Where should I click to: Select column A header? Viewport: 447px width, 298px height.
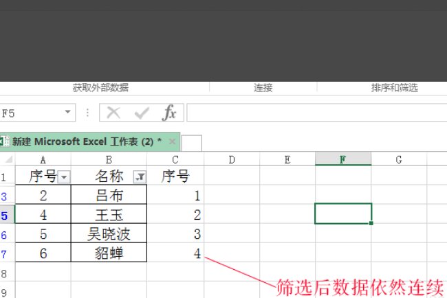(x=43, y=159)
